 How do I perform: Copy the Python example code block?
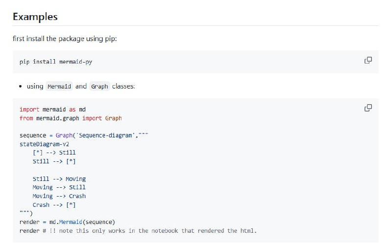coord(368,108)
